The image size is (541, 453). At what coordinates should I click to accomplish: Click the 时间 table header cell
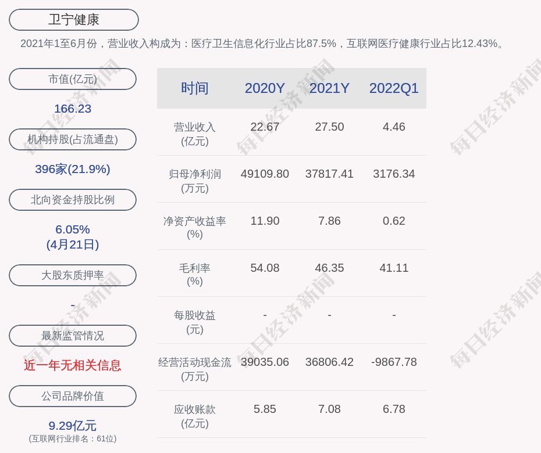pyautogui.click(x=195, y=88)
